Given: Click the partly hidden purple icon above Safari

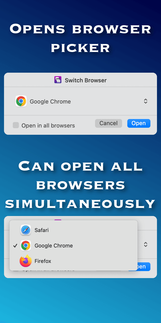Looking at the screenshot, I should [x=58, y=220].
